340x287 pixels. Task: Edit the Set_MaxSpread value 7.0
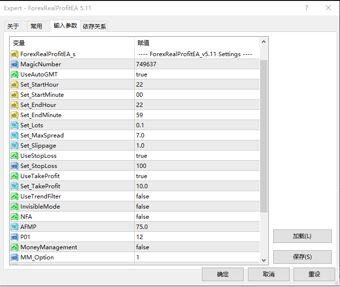[197, 136]
